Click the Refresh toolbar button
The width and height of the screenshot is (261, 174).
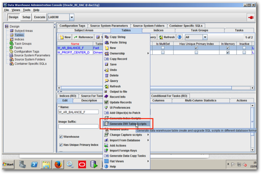[167, 37]
